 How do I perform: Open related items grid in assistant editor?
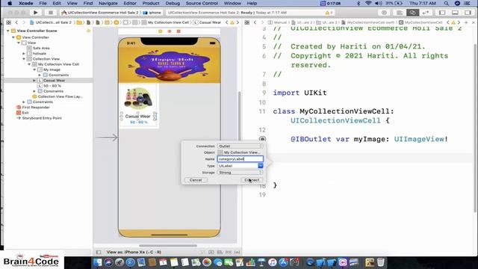point(247,22)
